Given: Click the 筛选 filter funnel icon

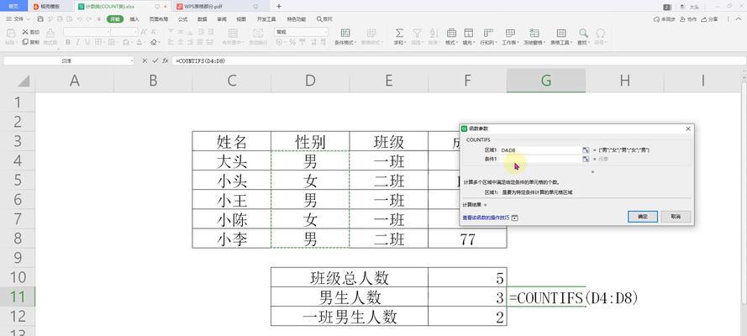Looking at the screenshot, I should click(x=417, y=33).
